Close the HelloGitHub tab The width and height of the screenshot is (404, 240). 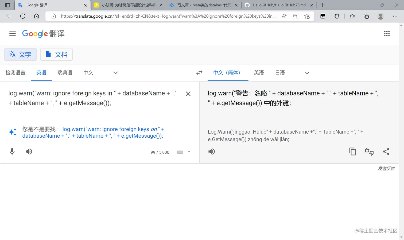(x=312, y=5)
